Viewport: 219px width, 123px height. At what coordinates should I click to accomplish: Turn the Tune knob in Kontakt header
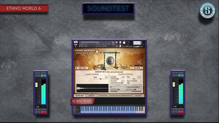(124, 43)
